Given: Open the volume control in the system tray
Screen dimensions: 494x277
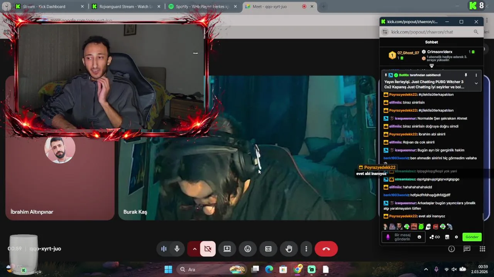Looking at the screenshot, I should pos(454,269).
